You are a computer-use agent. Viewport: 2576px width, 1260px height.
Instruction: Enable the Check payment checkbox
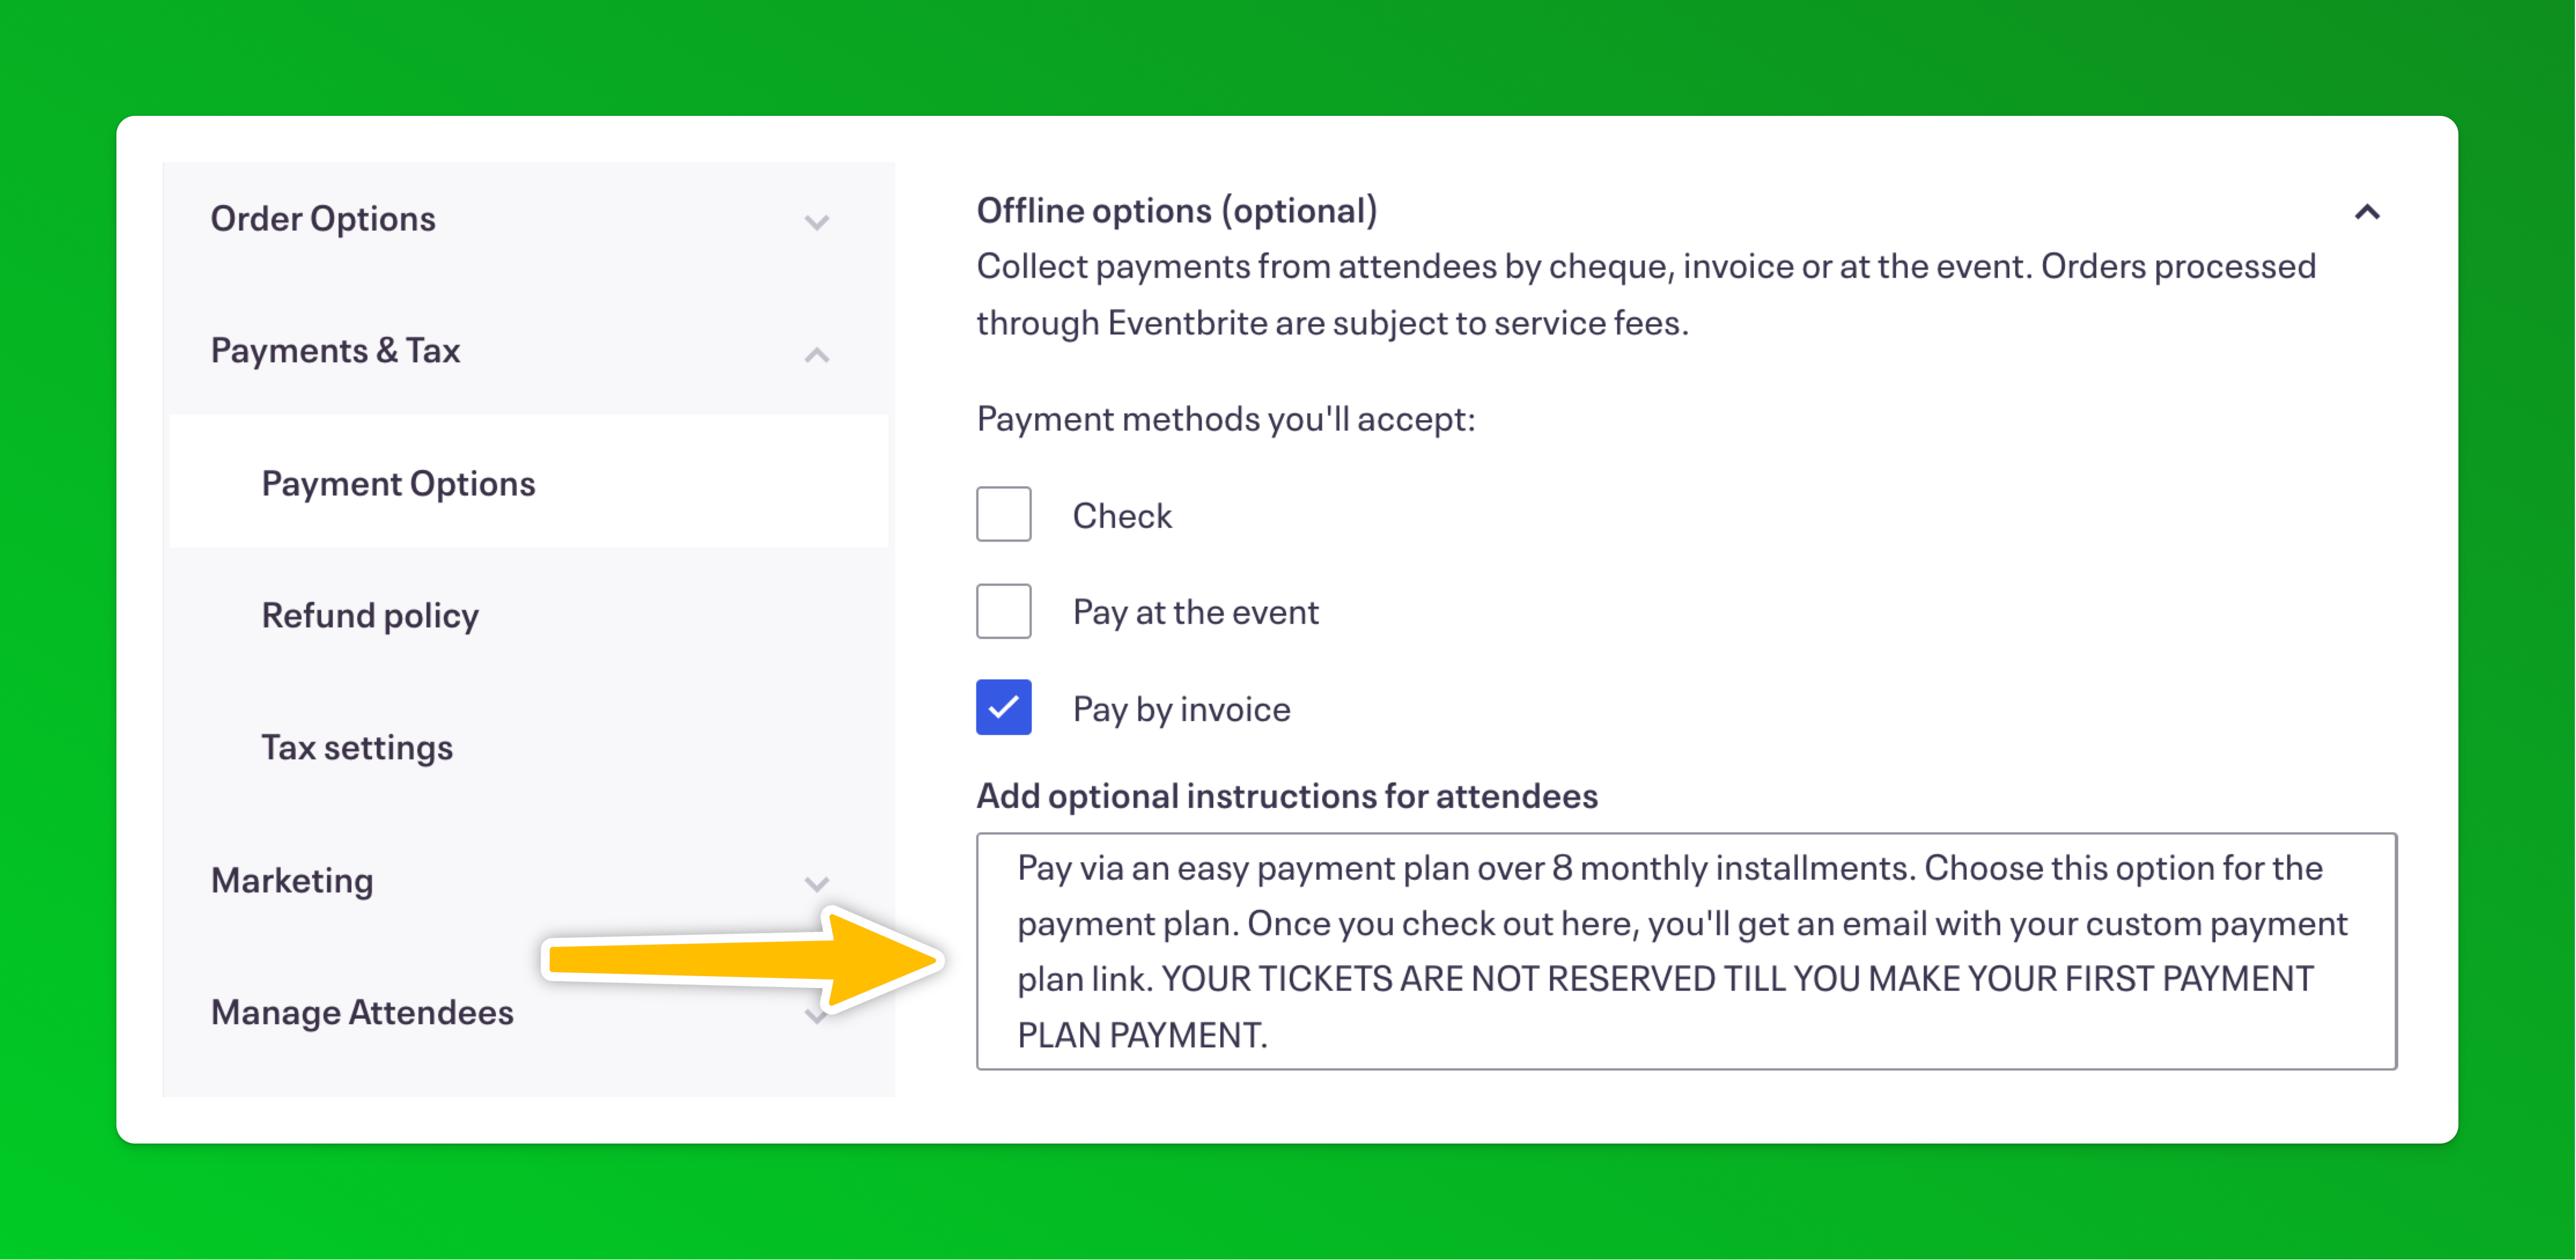pyautogui.click(x=1003, y=514)
